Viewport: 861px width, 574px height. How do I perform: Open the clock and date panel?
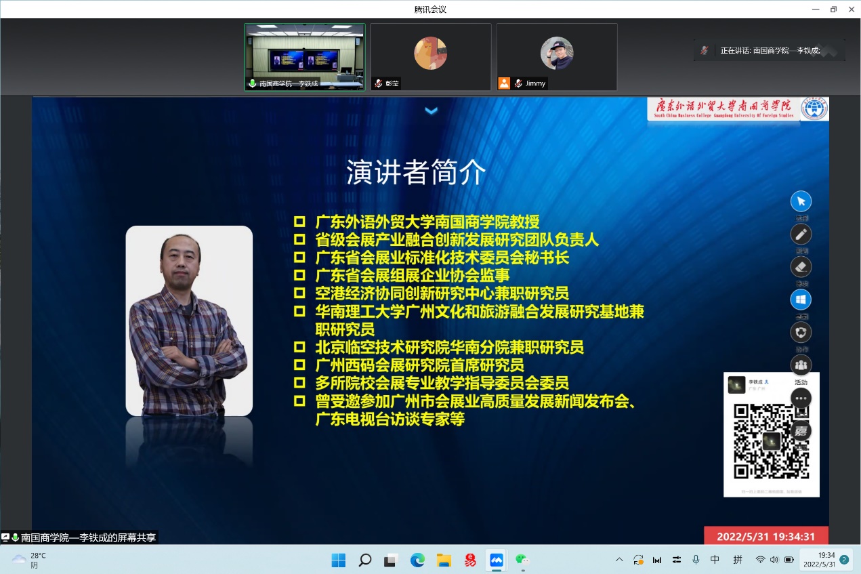pos(817,560)
